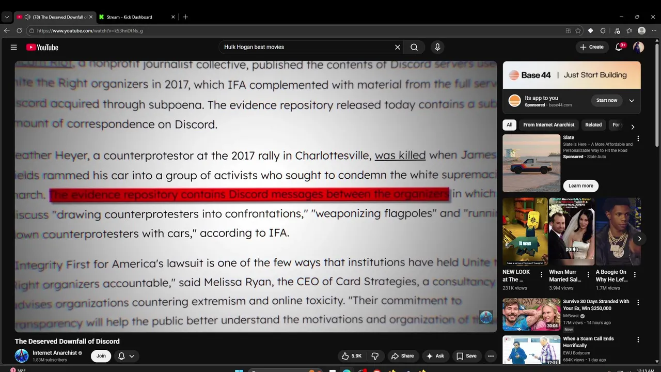Open the Slate truck ad thumbnail
This screenshot has height=372, width=661.
[531, 163]
